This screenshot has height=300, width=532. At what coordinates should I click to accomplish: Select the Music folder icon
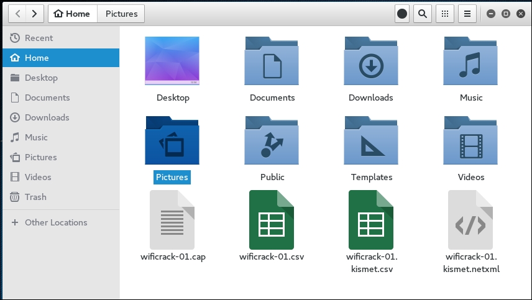(470, 61)
